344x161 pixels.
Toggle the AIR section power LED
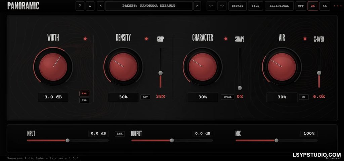pos(305,39)
